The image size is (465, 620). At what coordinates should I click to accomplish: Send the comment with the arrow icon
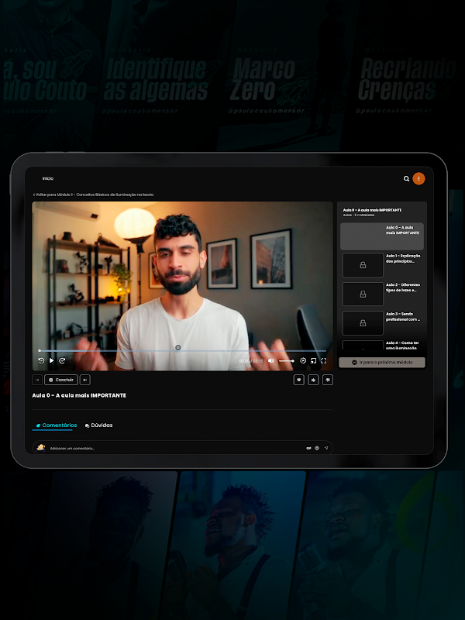[x=326, y=449]
